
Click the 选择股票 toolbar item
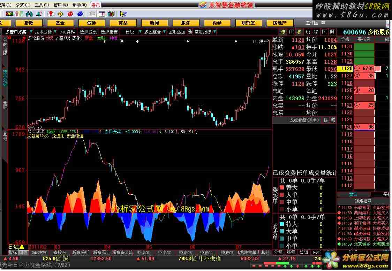[x=88, y=32]
